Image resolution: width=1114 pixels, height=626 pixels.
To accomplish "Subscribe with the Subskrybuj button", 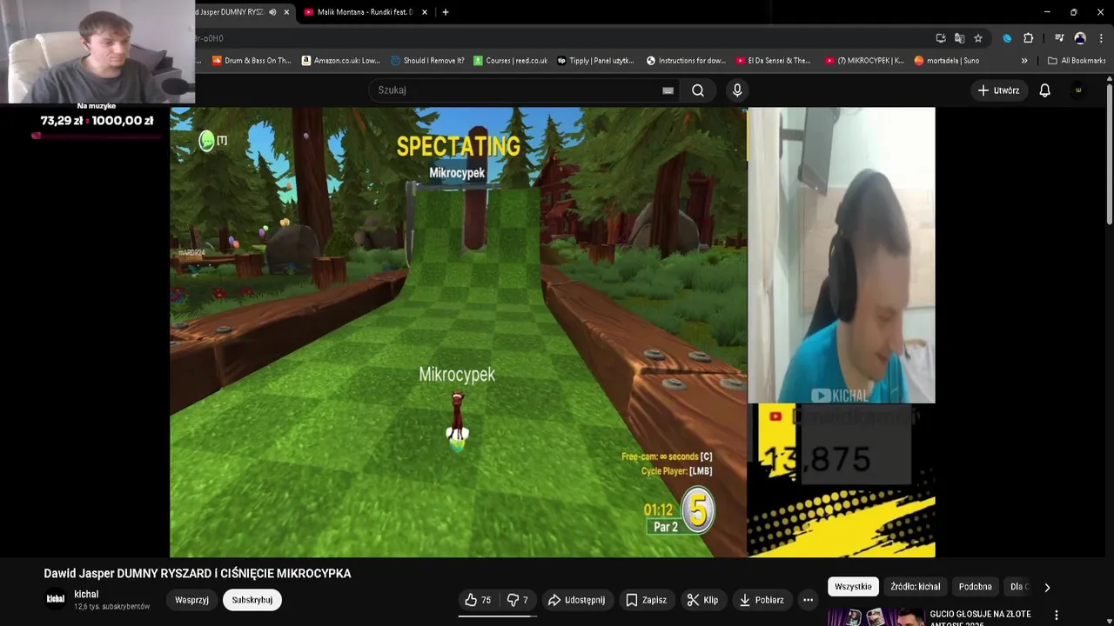I will pos(252,600).
